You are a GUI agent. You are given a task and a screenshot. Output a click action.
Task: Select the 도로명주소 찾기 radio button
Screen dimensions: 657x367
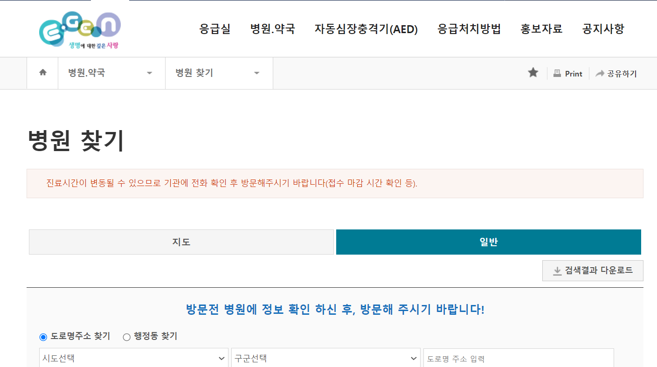(x=43, y=336)
